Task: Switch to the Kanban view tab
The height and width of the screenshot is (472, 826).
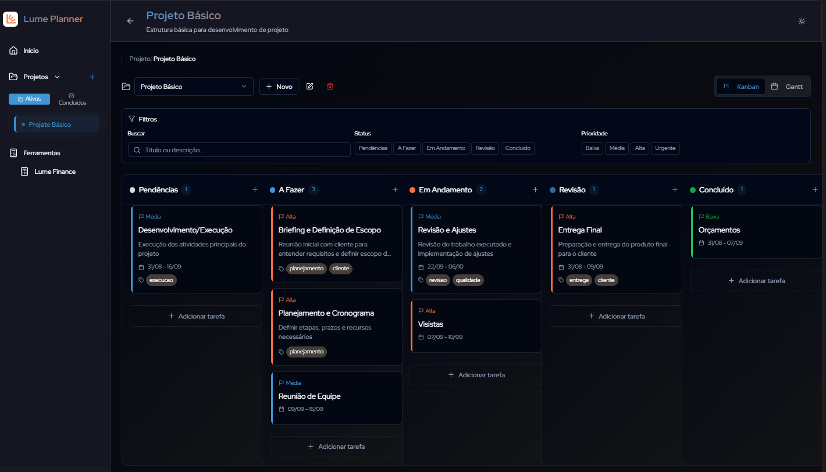Action: pyautogui.click(x=740, y=87)
